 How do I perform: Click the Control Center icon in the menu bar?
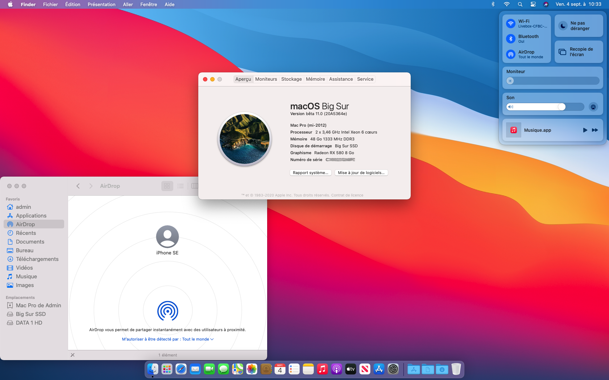coord(533,4)
